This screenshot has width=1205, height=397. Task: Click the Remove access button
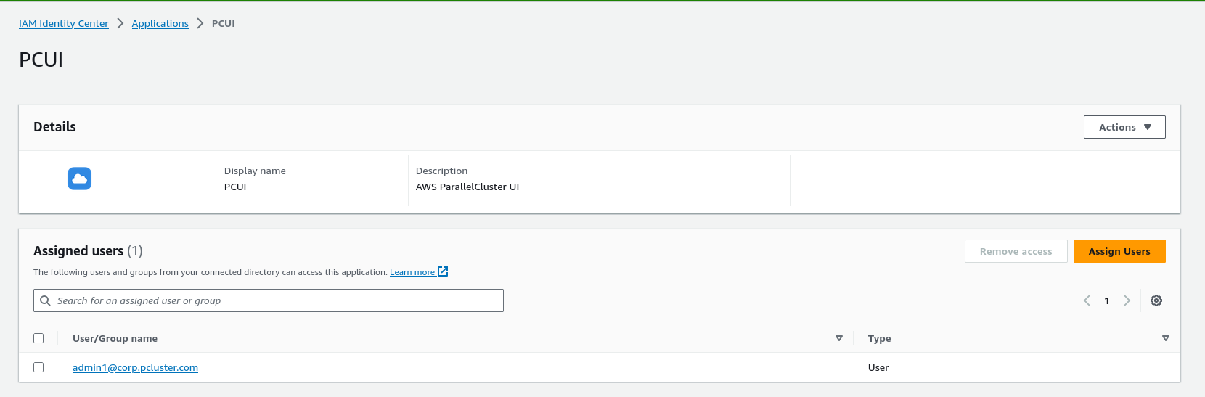tap(1016, 251)
